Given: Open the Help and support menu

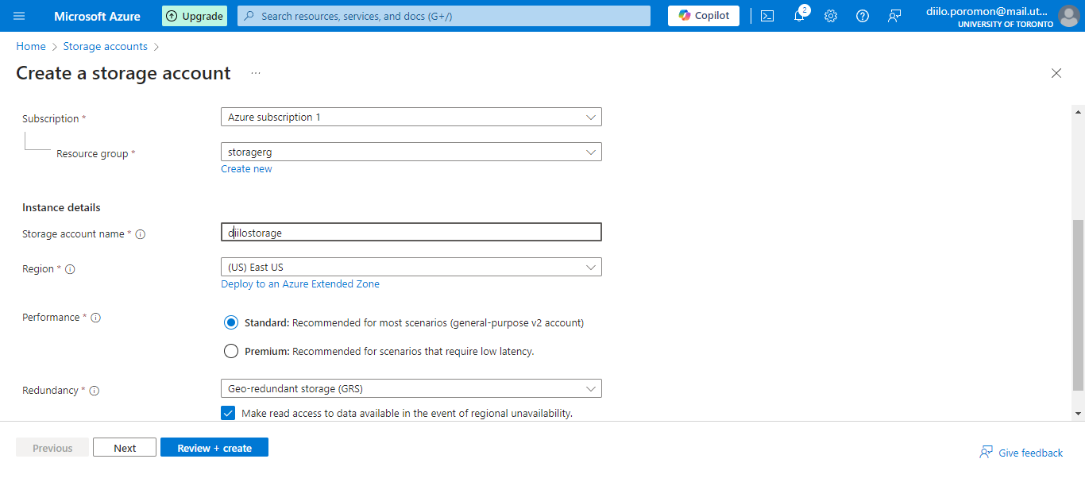Looking at the screenshot, I should tap(862, 15).
